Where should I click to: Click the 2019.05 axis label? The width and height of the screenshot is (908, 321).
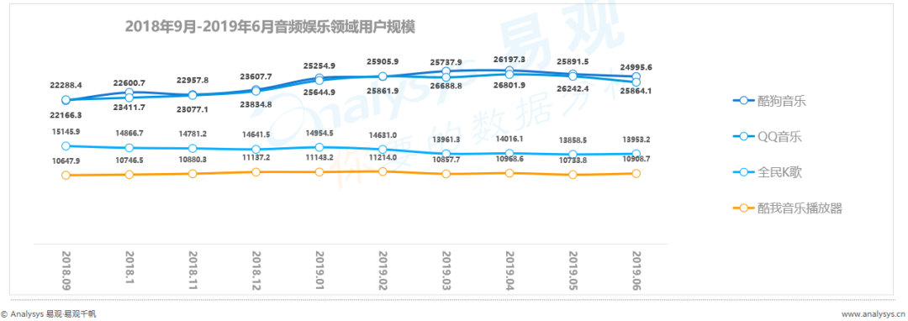[x=573, y=270]
